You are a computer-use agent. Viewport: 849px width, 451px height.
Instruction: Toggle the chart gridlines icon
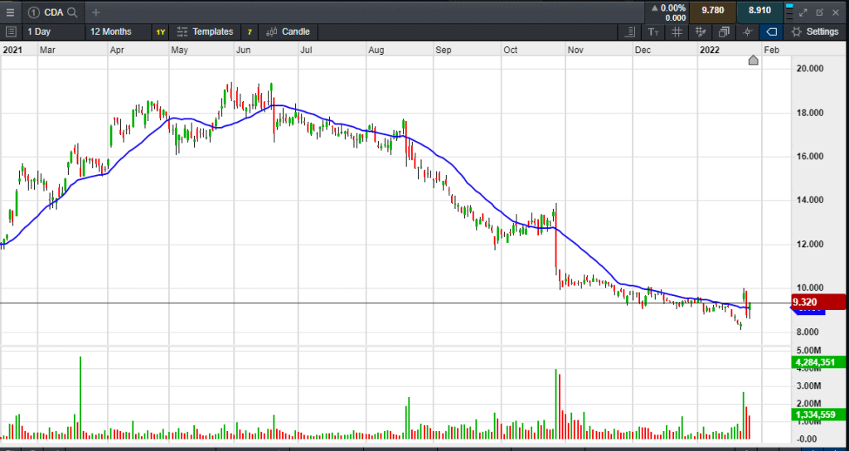pyautogui.click(x=677, y=32)
